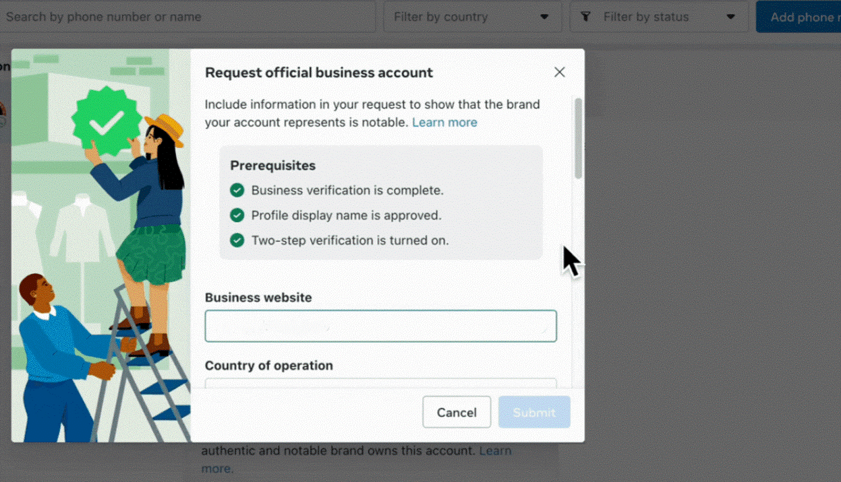Click the Profile display name approved checkmark
841x482 pixels.
(x=237, y=215)
